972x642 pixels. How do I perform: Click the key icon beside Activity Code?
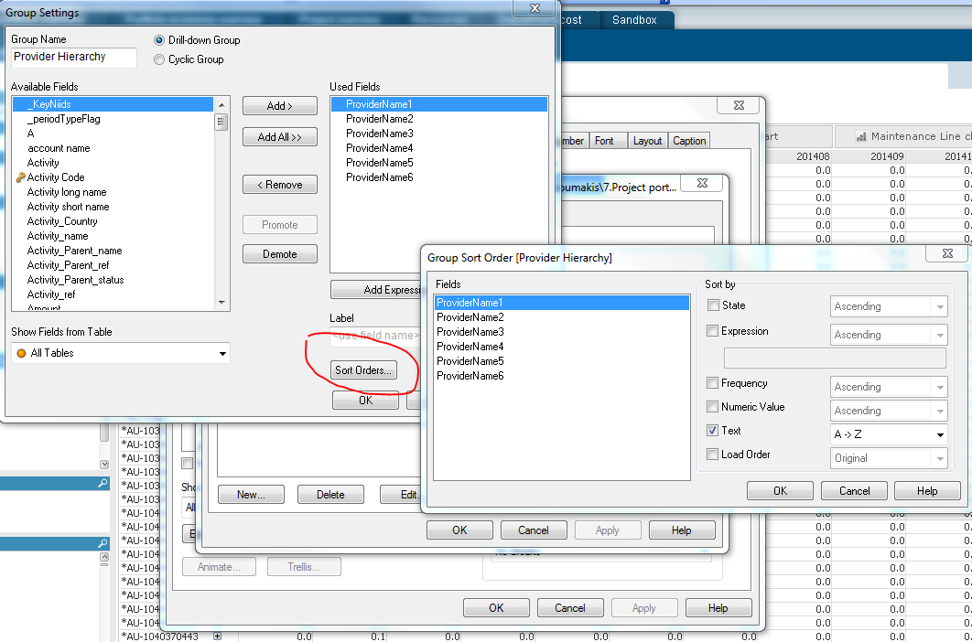(20, 177)
